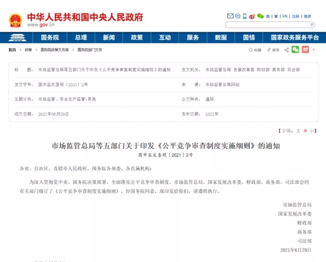Click the date value 2021年06月29日
The image size is (326, 262).
(x=53, y=114)
